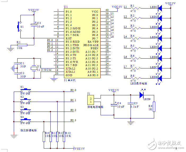186x152 pixels.
Task: Select capacitor C3 10uF symbol
Action: (x=34, y=25)
